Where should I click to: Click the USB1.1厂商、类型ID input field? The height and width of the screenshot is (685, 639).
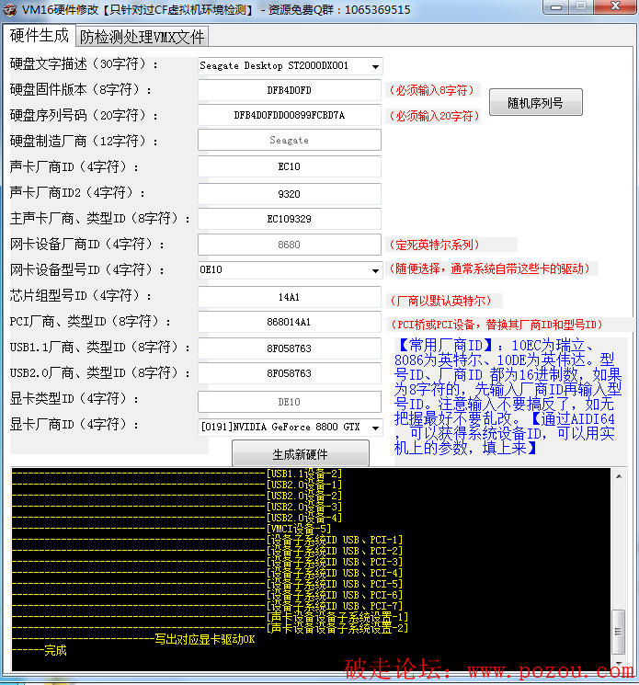(x=289, y=348)
